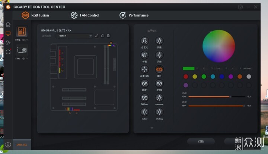Choose the dark blue color swatch
This screenshot has height=154, width=268.
tap(222, 77)
